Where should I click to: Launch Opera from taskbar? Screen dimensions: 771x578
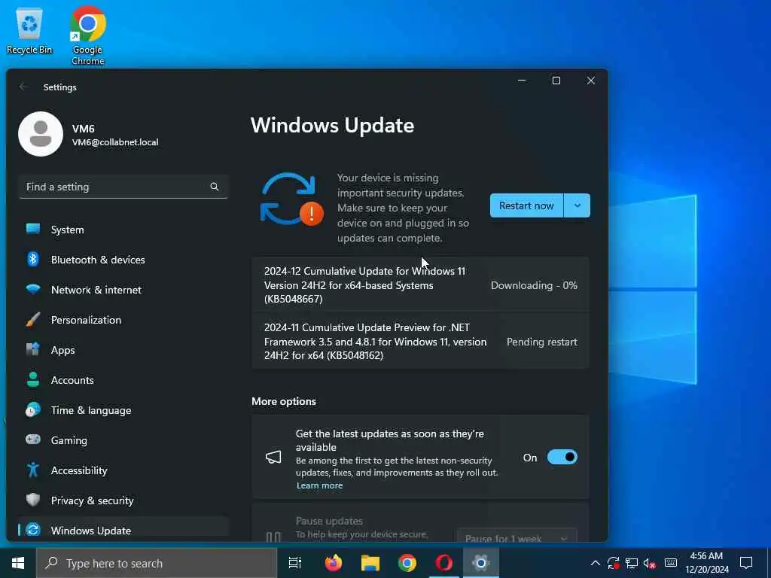[x=444, y=563]
